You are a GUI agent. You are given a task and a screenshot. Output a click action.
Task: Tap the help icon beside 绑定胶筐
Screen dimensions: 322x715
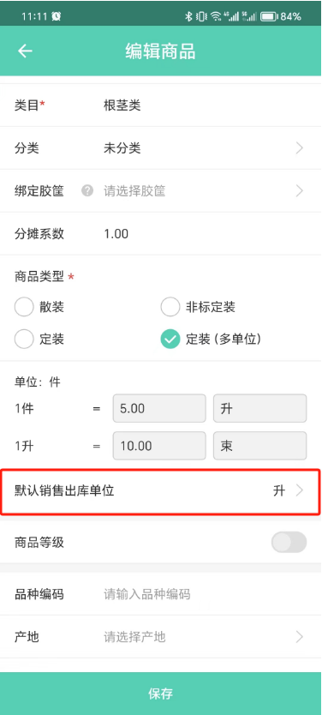(x=87, y=190)
